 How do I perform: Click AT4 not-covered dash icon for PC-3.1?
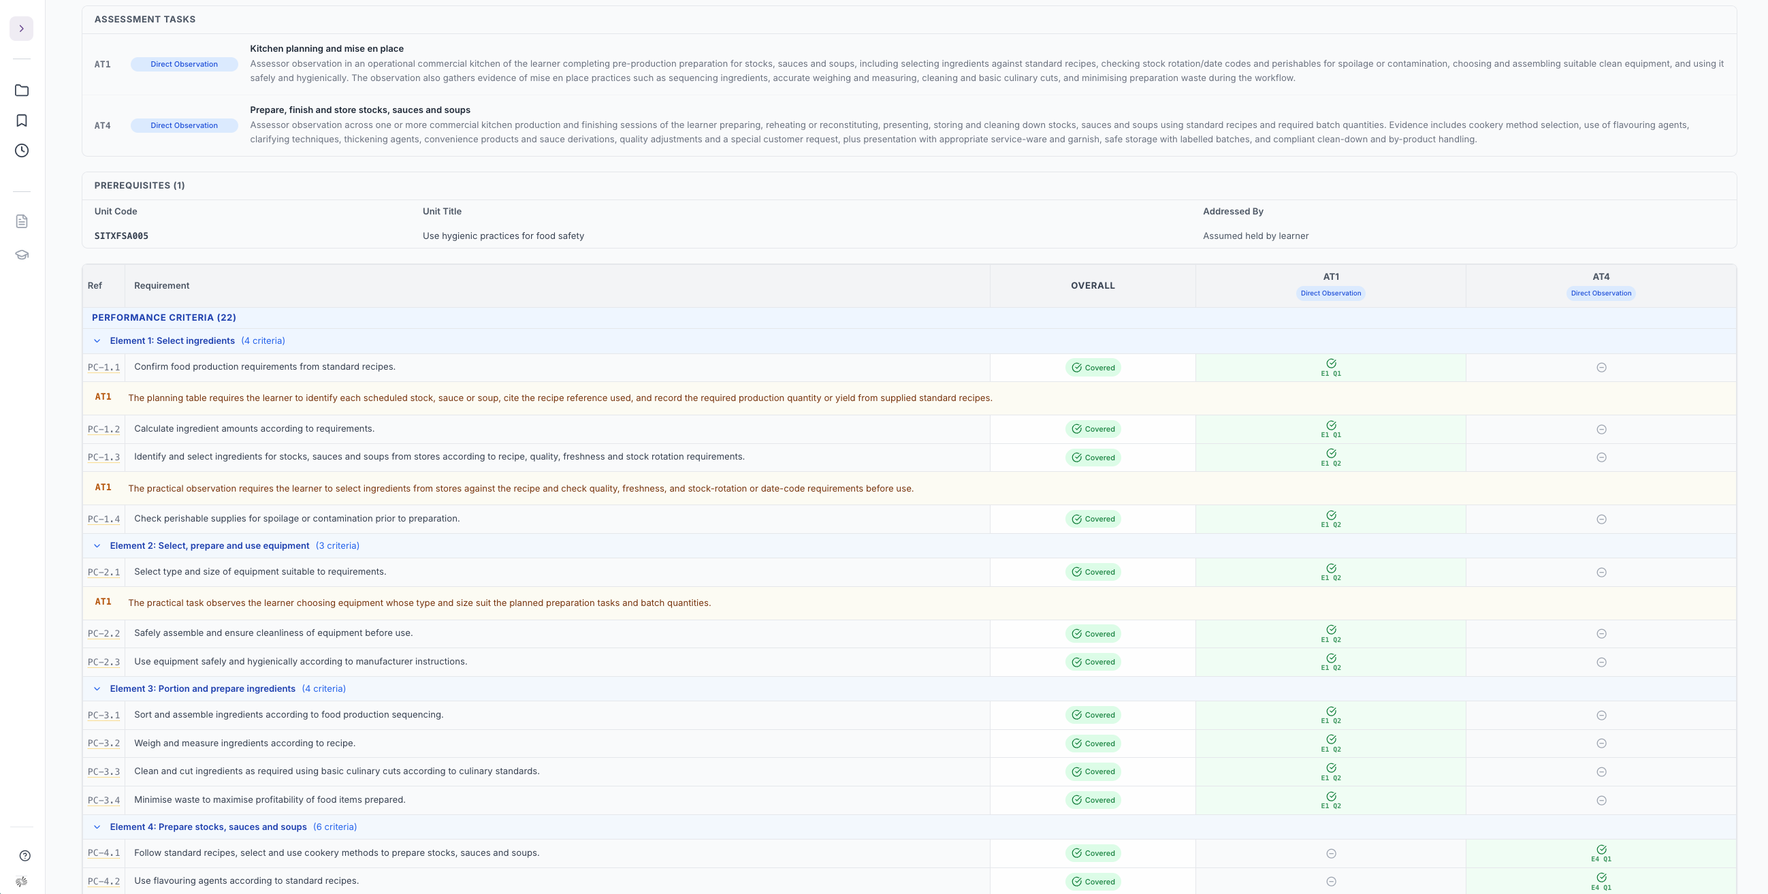1601,716
